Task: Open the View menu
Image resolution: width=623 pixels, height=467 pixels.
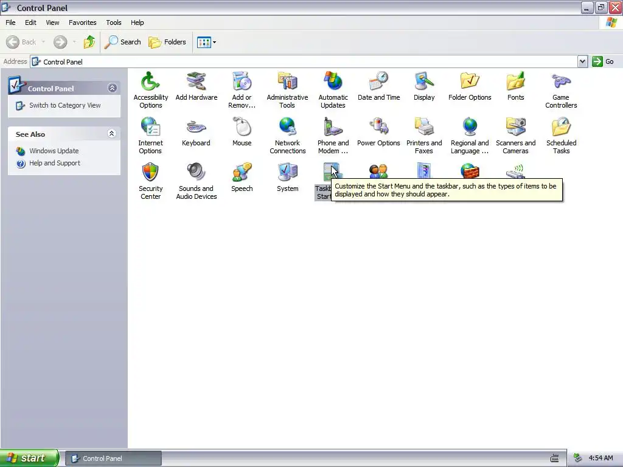Action: [x=52, y=22]
